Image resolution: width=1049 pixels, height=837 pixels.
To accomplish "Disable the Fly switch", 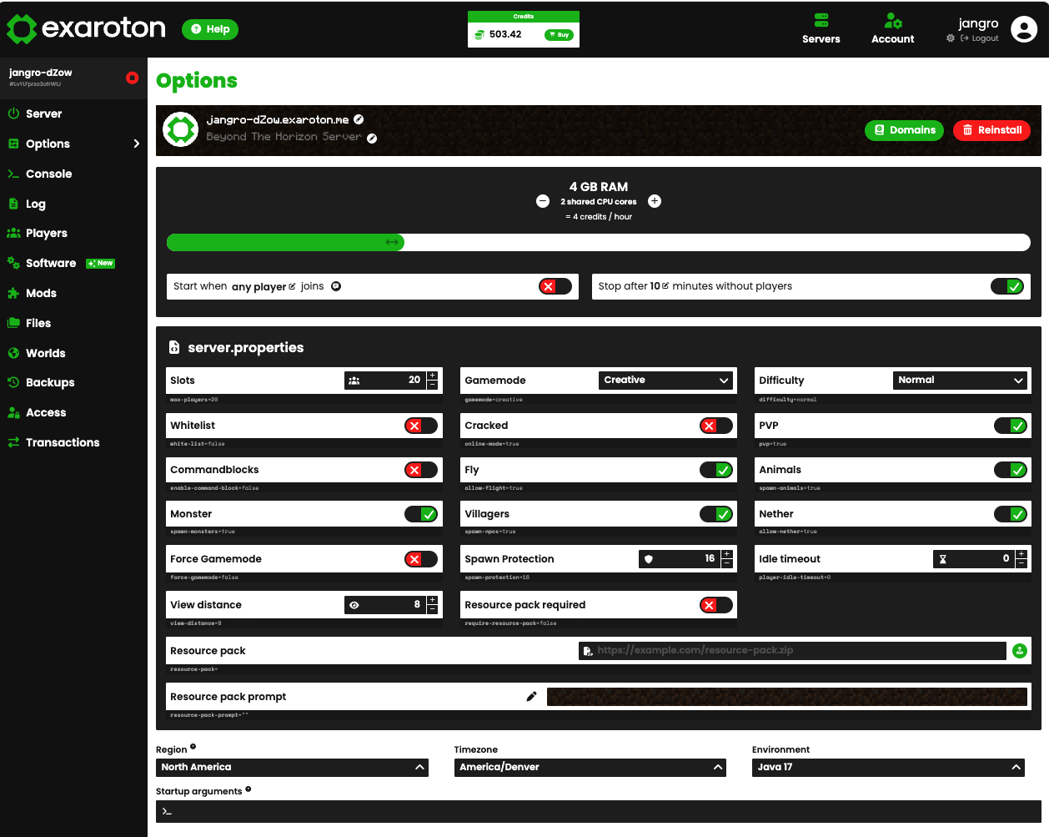I will coord(716,470).
